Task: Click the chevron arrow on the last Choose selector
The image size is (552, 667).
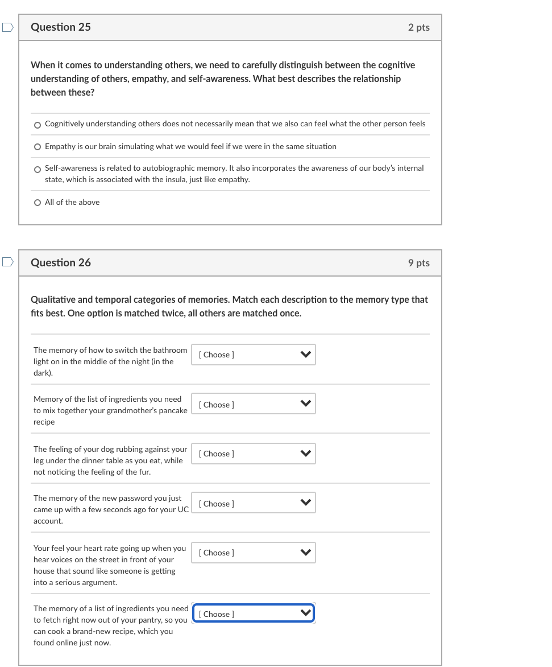Action: click(x=306, y=613)
